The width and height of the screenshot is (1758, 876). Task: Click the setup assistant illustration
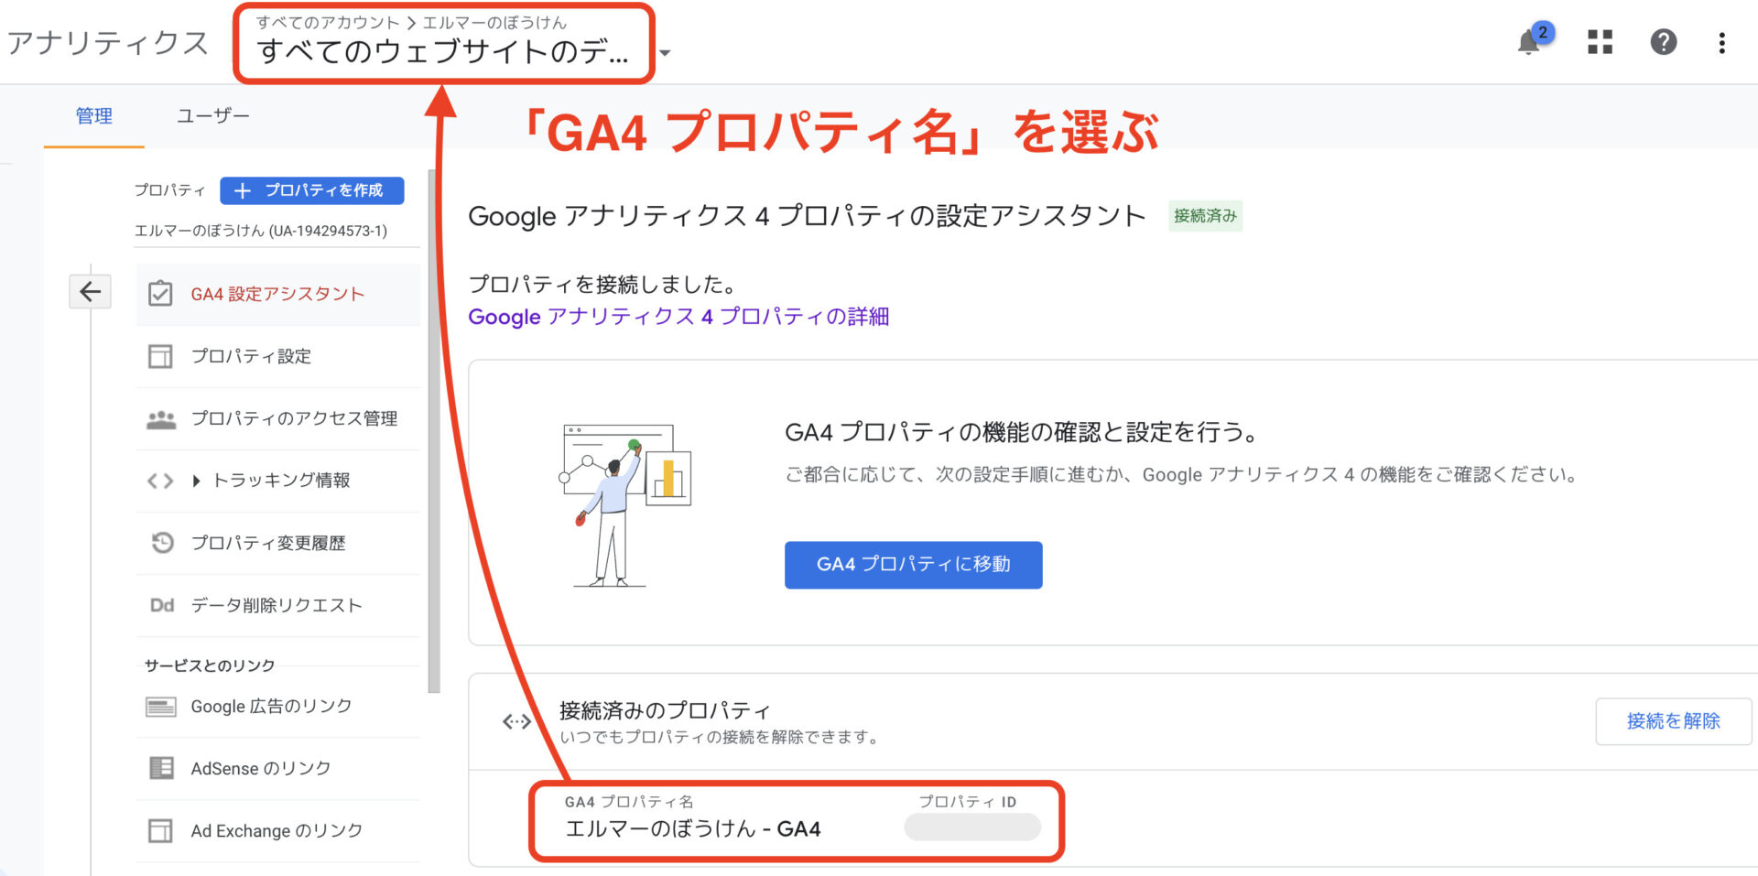click(x=625, y=504)
